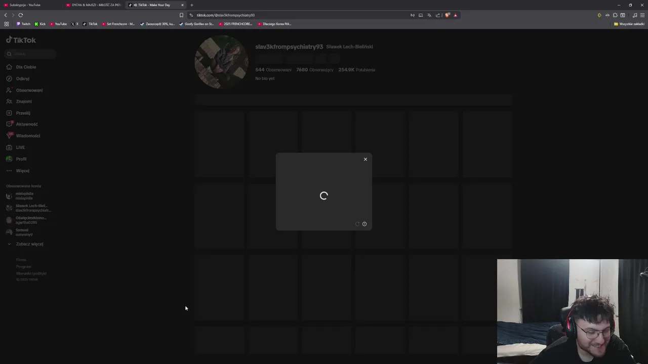Click 544 Obserwowani count
Screen dimensions: 648x364
click(273, 70)
